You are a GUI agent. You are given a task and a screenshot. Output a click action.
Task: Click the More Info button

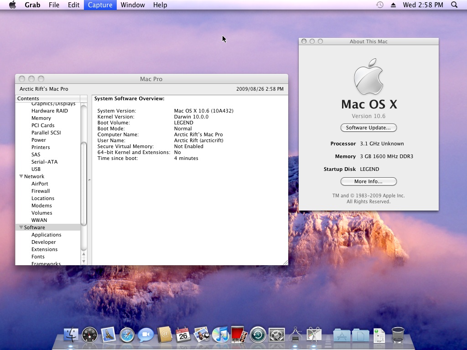[368, 181]
